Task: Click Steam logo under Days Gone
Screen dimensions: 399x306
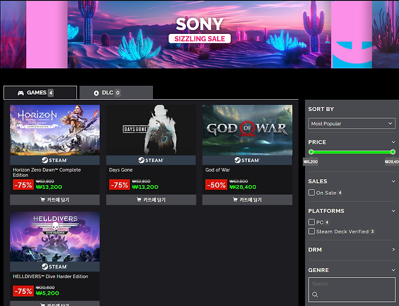Action: [x=141, y=160]
